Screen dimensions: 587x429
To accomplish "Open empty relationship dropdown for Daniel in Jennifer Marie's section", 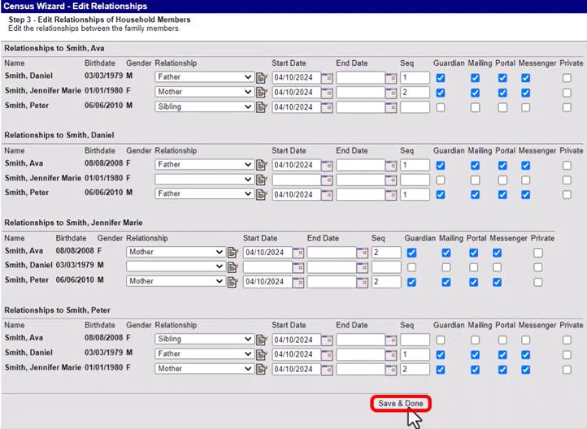I will click(176, 266).
